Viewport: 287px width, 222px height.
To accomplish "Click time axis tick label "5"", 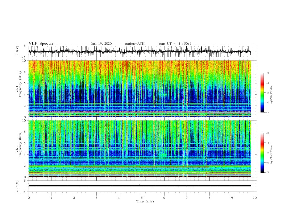I will pos(142,198).
